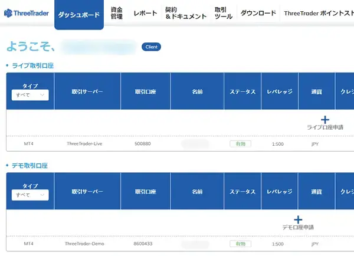Click 取引口座 header in live table
Viewport: 354px width, 256px height.
click(145, 91)
